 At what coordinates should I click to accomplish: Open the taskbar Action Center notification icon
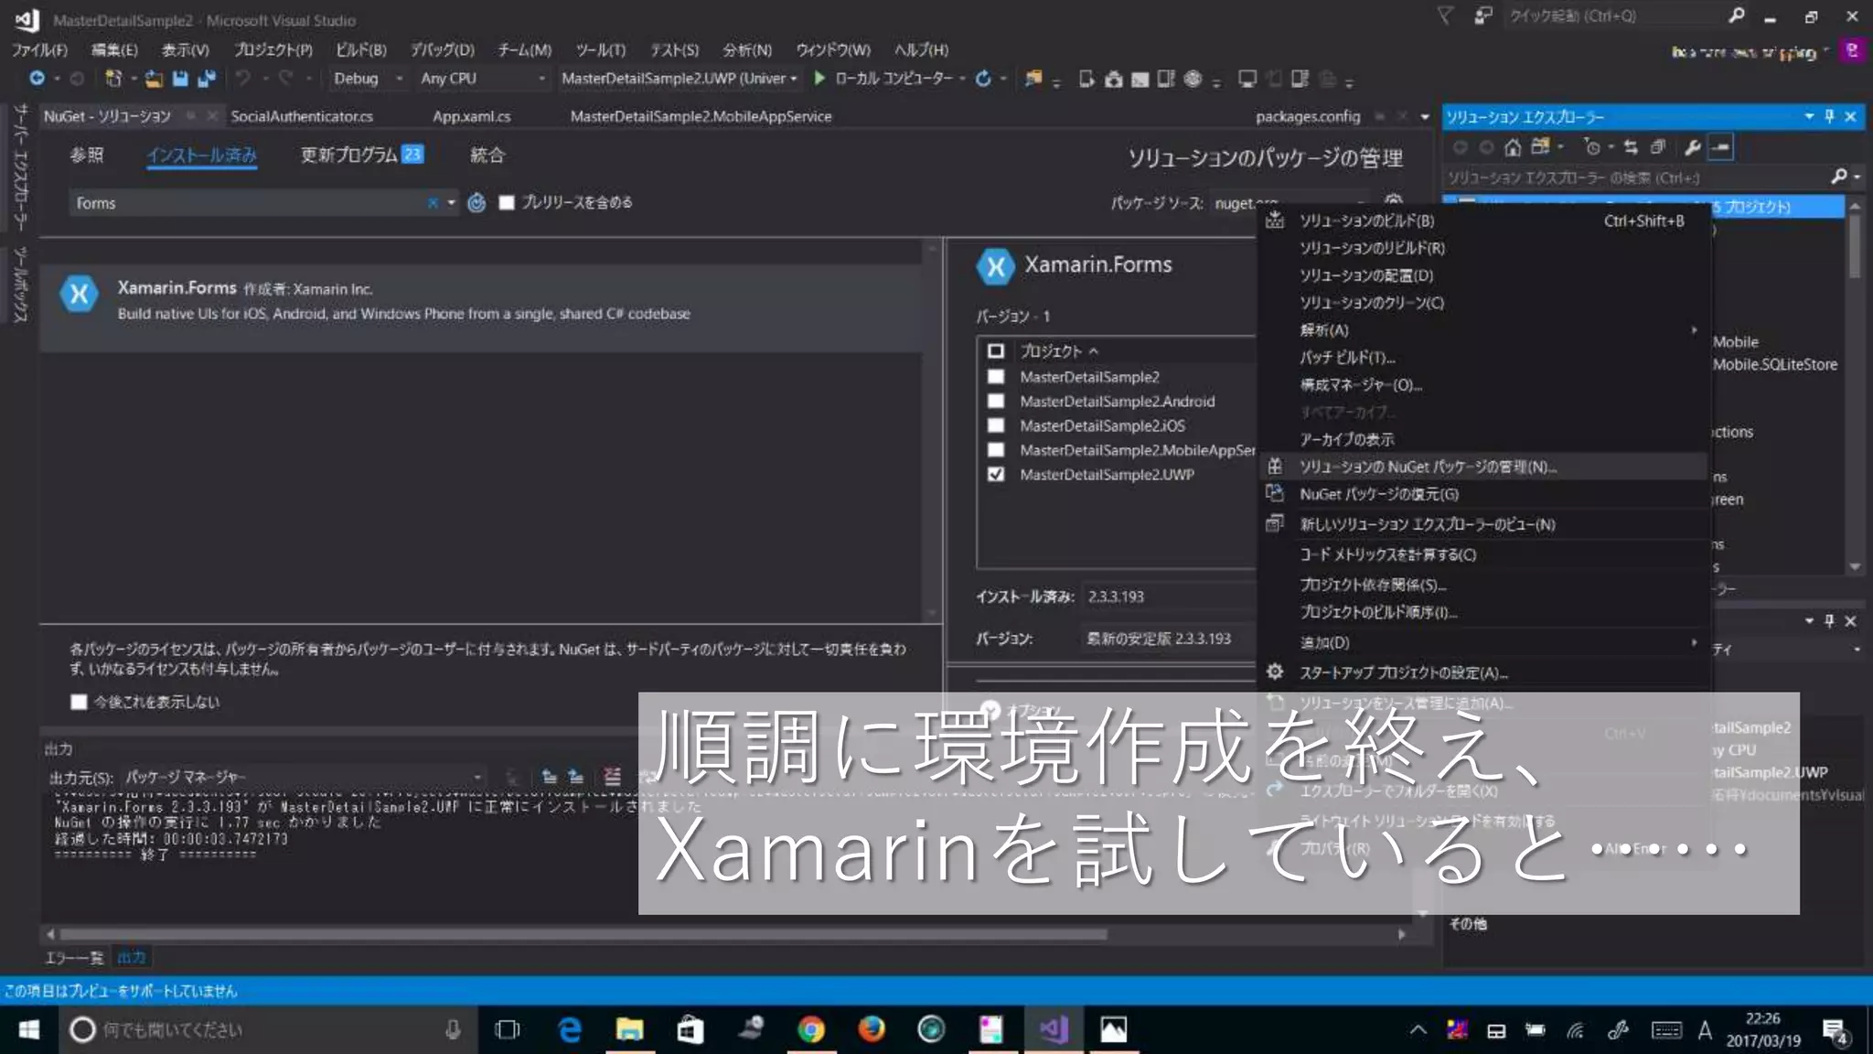coord(1836,1031)
